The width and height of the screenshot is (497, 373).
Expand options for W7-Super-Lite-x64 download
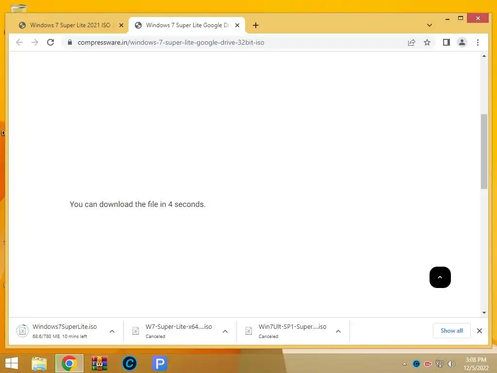[225, 331]
